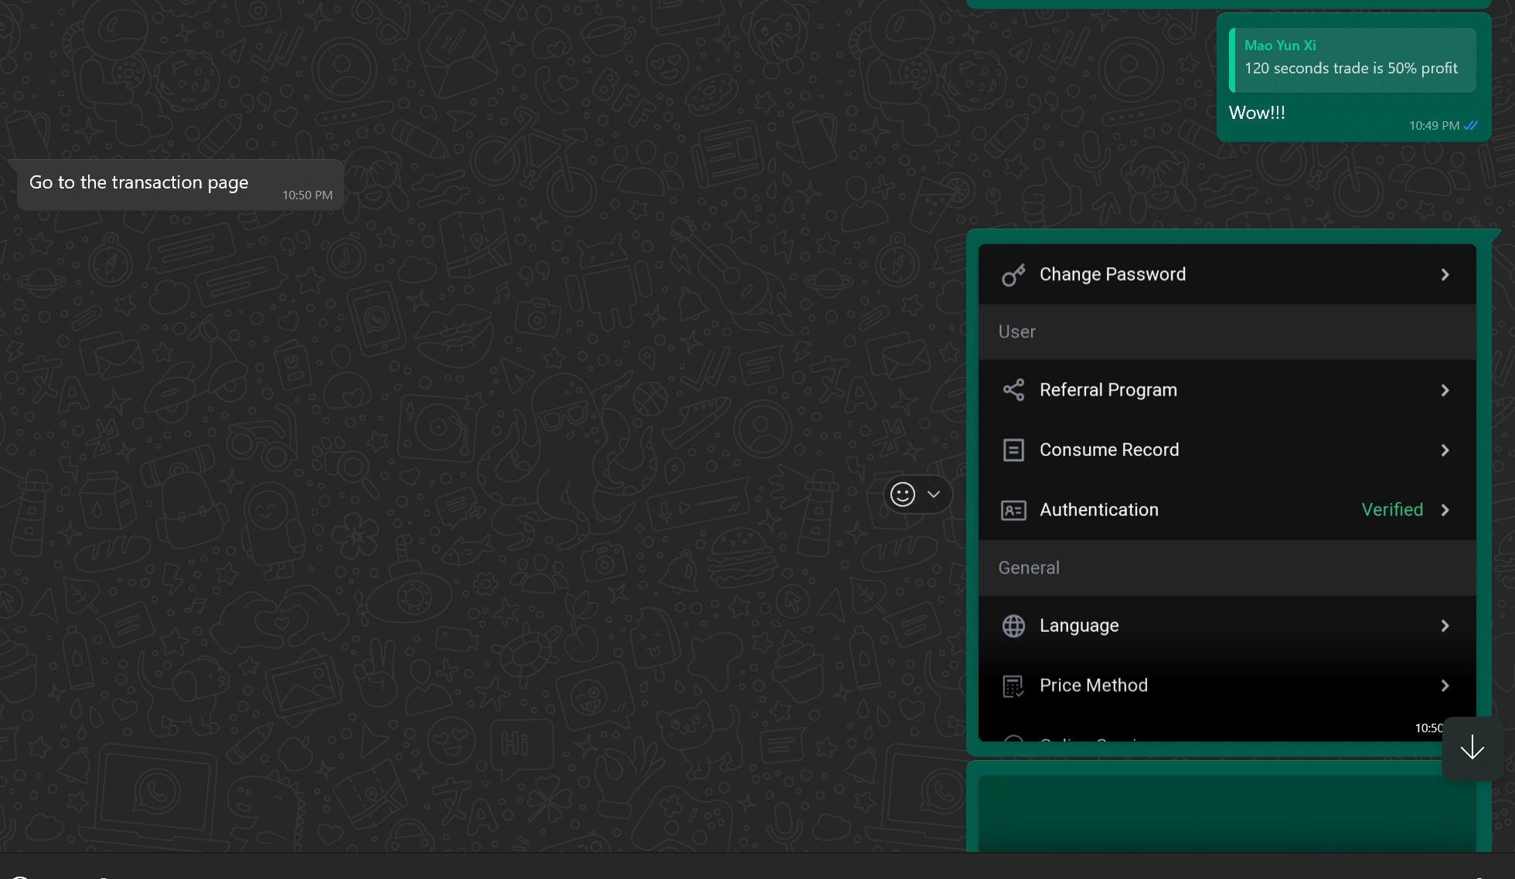The width and height of the screenshot is (1515, 879).
Task: Open the message options chevron beside emoji
Action: (x=934, y=494)
